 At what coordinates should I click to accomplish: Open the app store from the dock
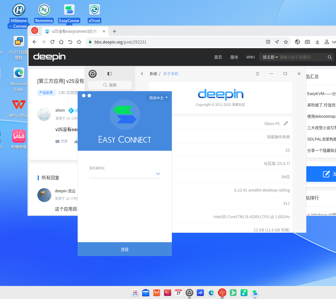[157, 293]
